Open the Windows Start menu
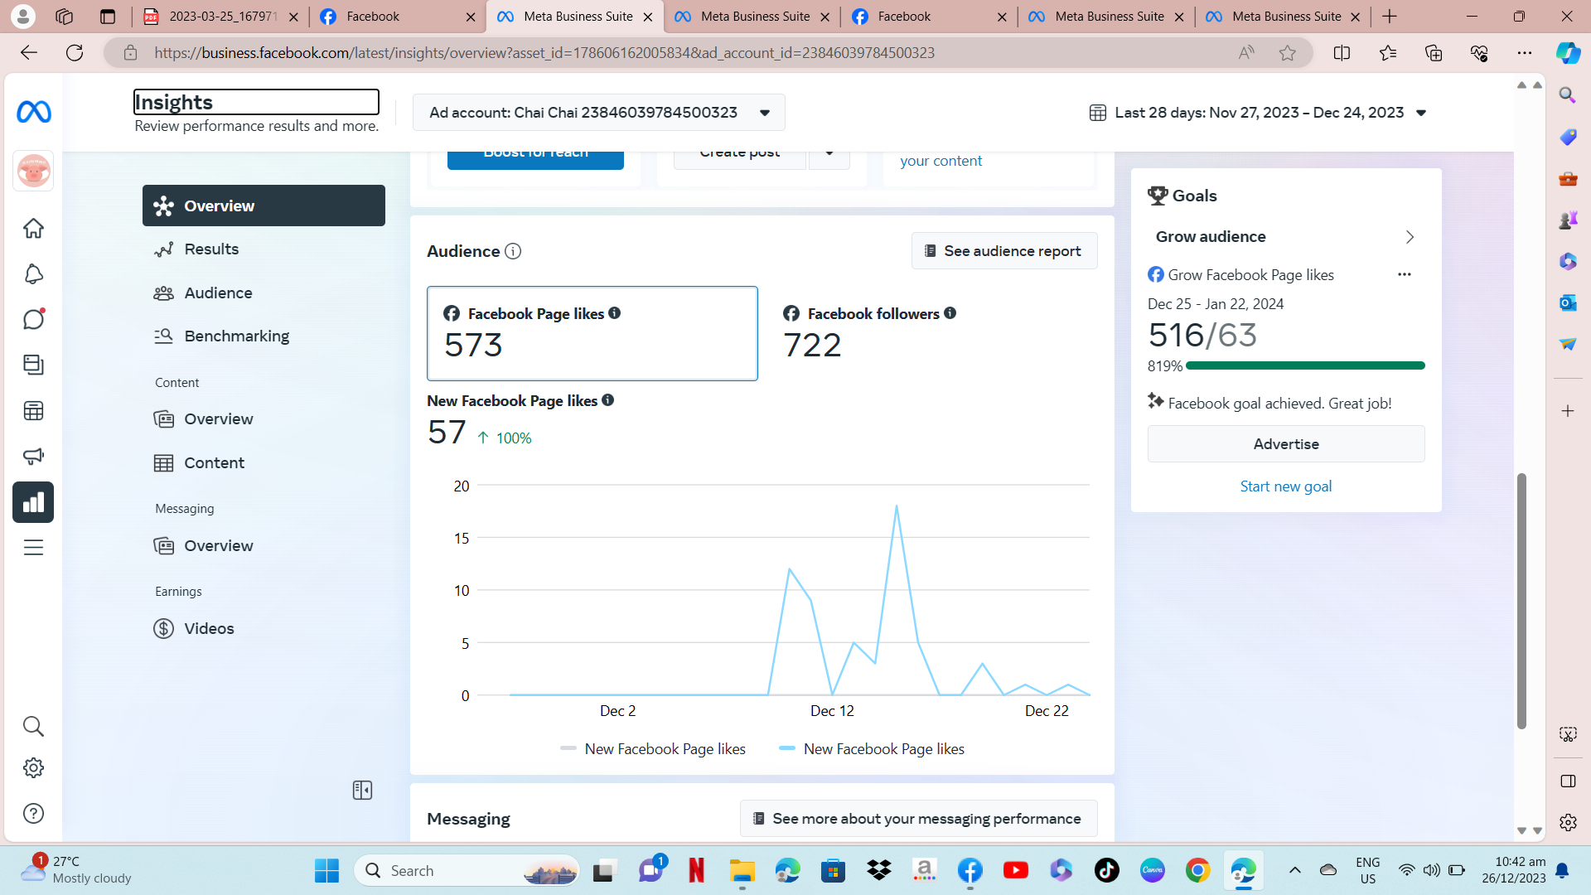 click(x=326, y=871)
